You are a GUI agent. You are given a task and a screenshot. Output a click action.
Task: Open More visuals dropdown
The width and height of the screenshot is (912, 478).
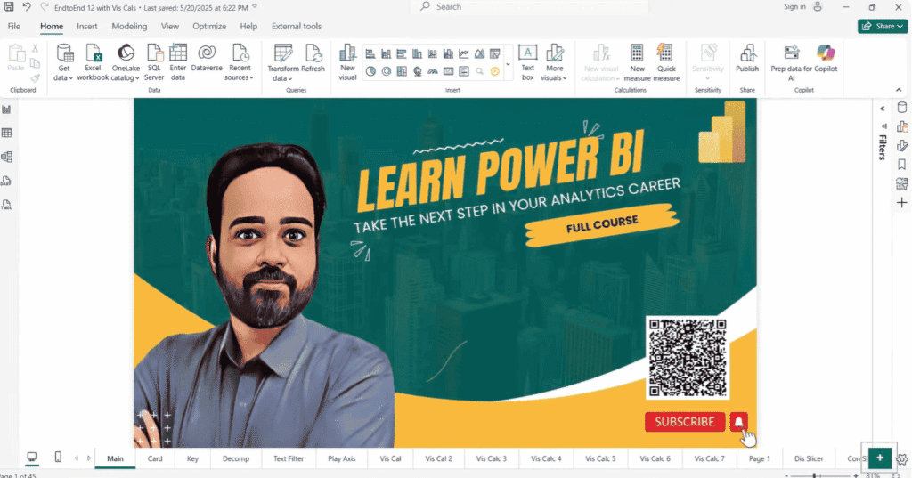[554, 63]
